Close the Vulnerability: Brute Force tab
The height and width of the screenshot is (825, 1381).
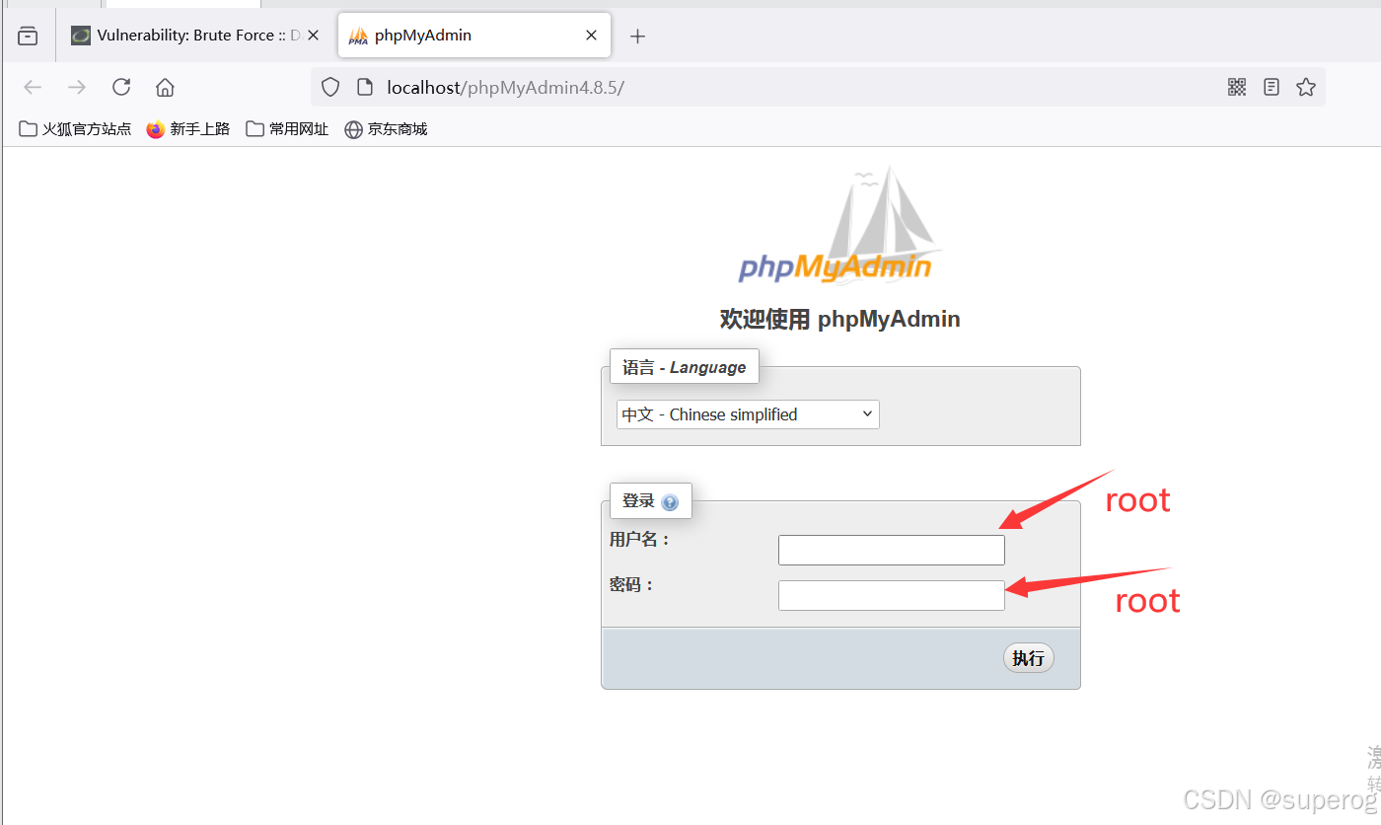314,36
